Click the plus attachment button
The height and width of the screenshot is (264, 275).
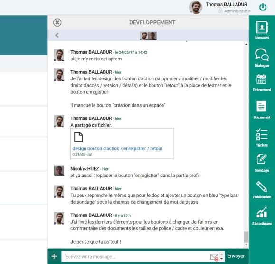tap(54, 256)
